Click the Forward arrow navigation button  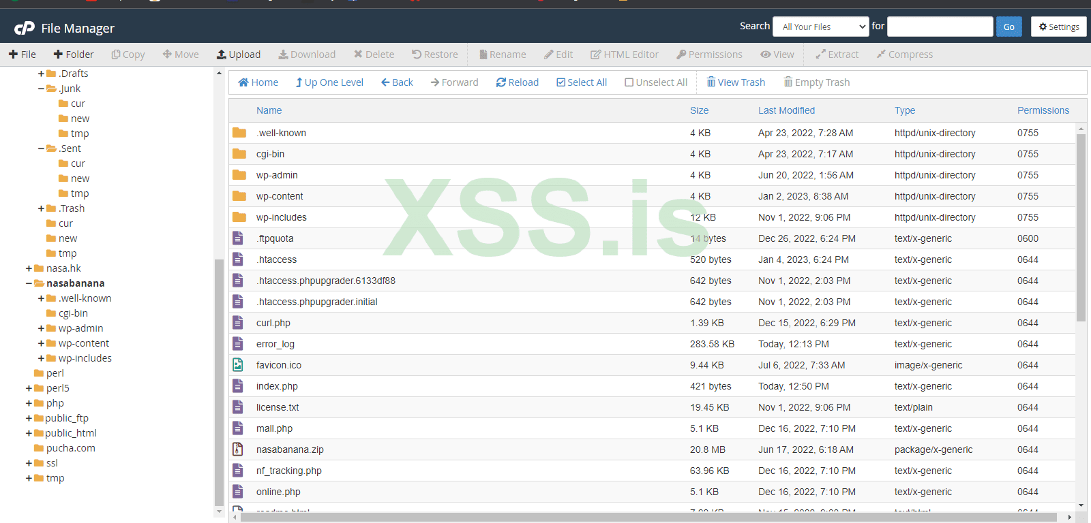[454, 82]
